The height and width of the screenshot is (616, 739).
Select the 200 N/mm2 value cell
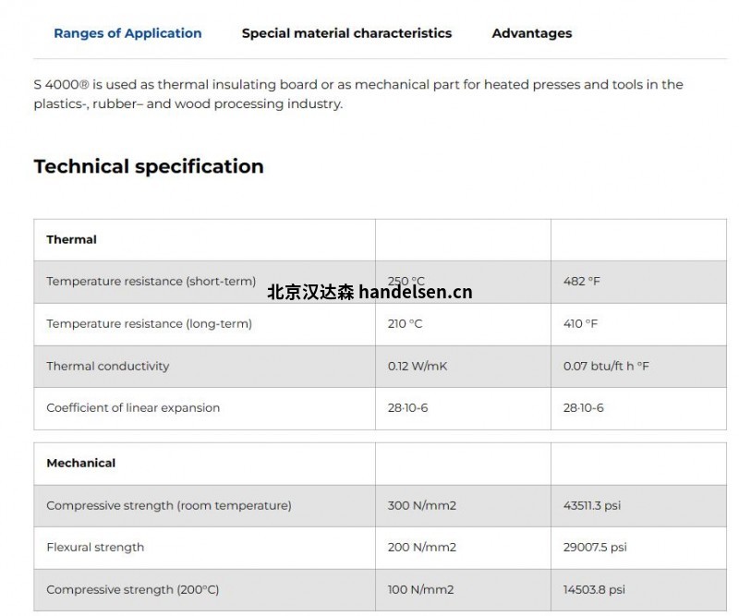coord(422,547)
